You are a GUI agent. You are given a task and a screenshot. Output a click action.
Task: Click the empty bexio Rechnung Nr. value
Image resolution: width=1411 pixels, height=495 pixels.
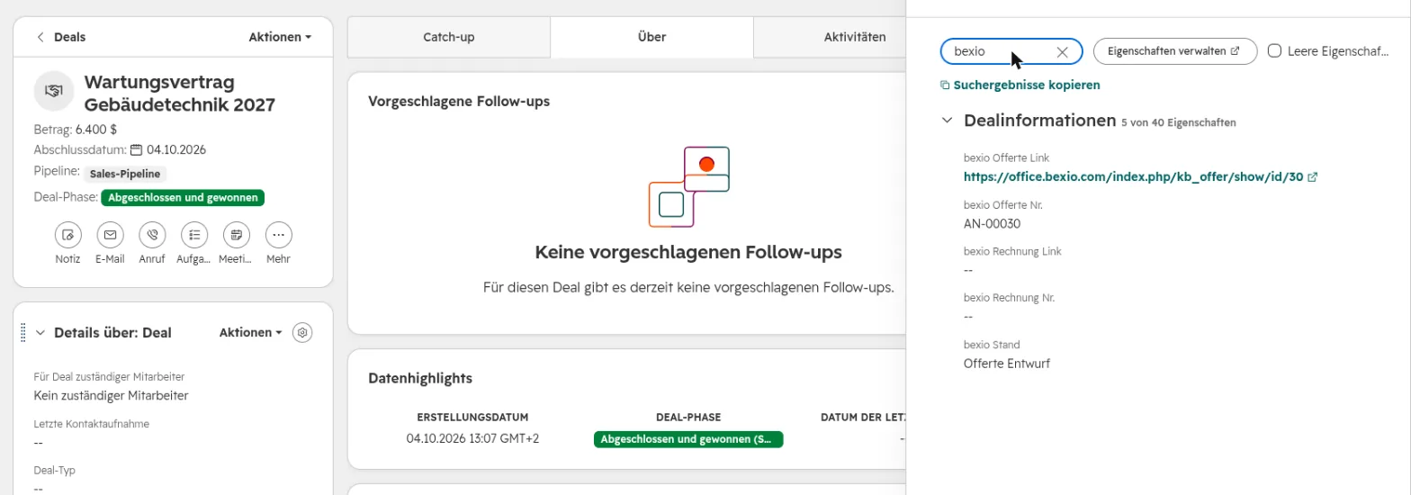point(969,317)
